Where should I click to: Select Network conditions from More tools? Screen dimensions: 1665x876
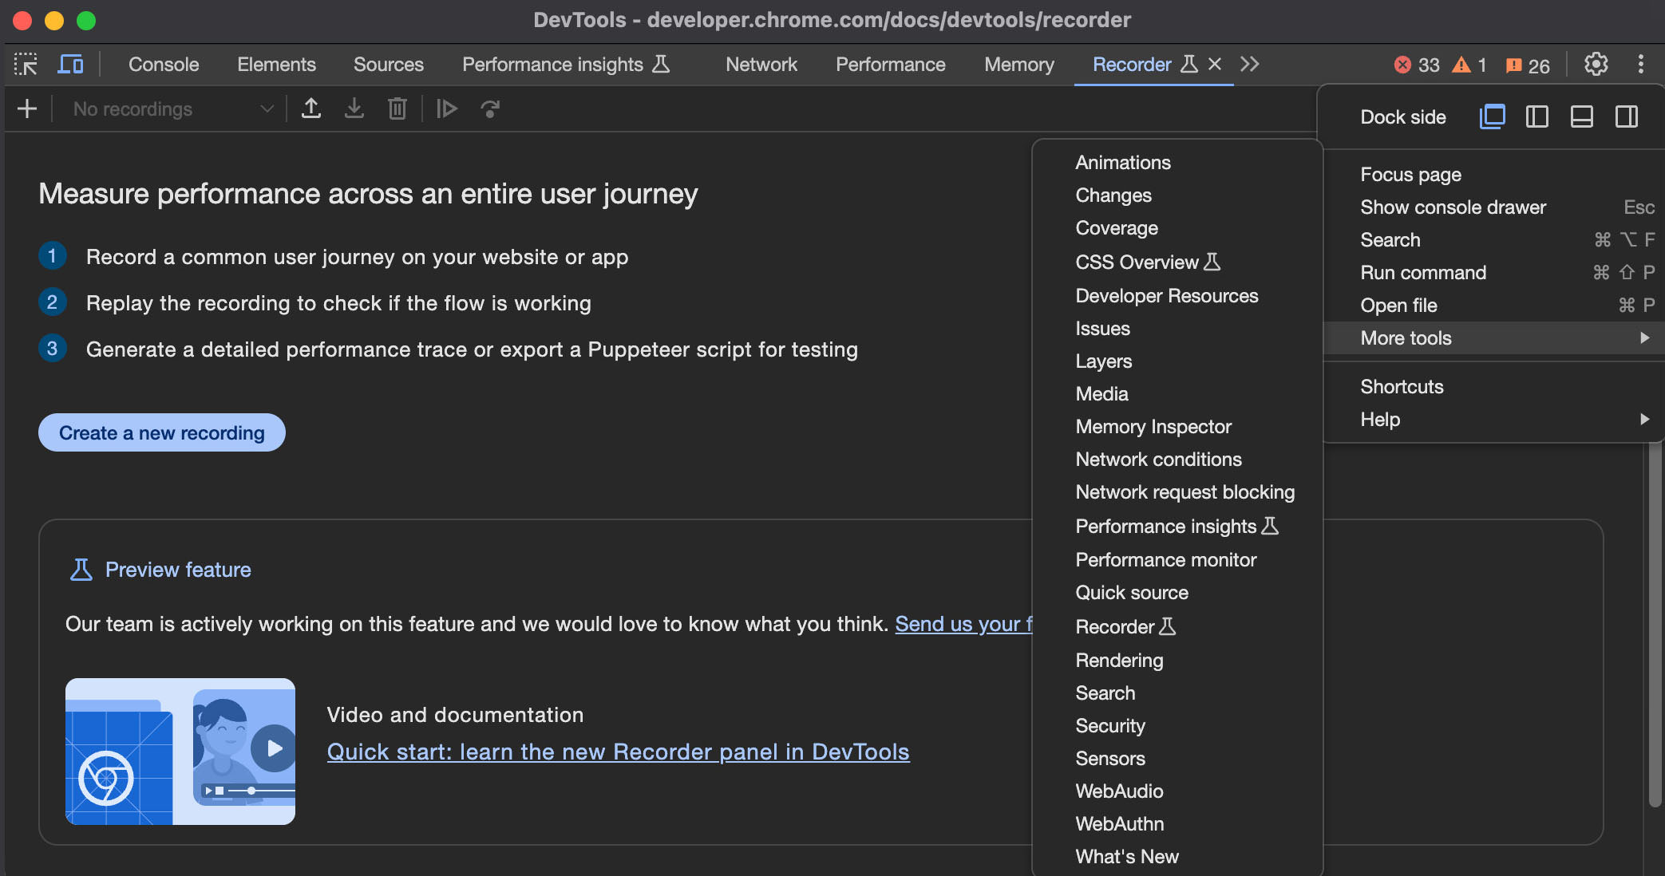point(1157,459)
